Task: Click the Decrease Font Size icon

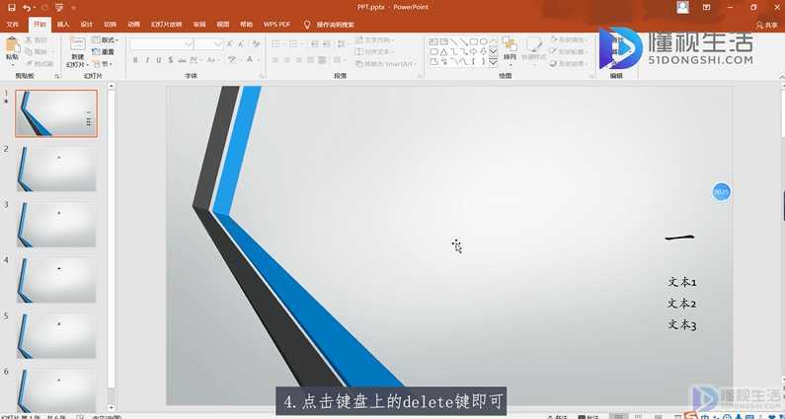Action: (240, 44)
